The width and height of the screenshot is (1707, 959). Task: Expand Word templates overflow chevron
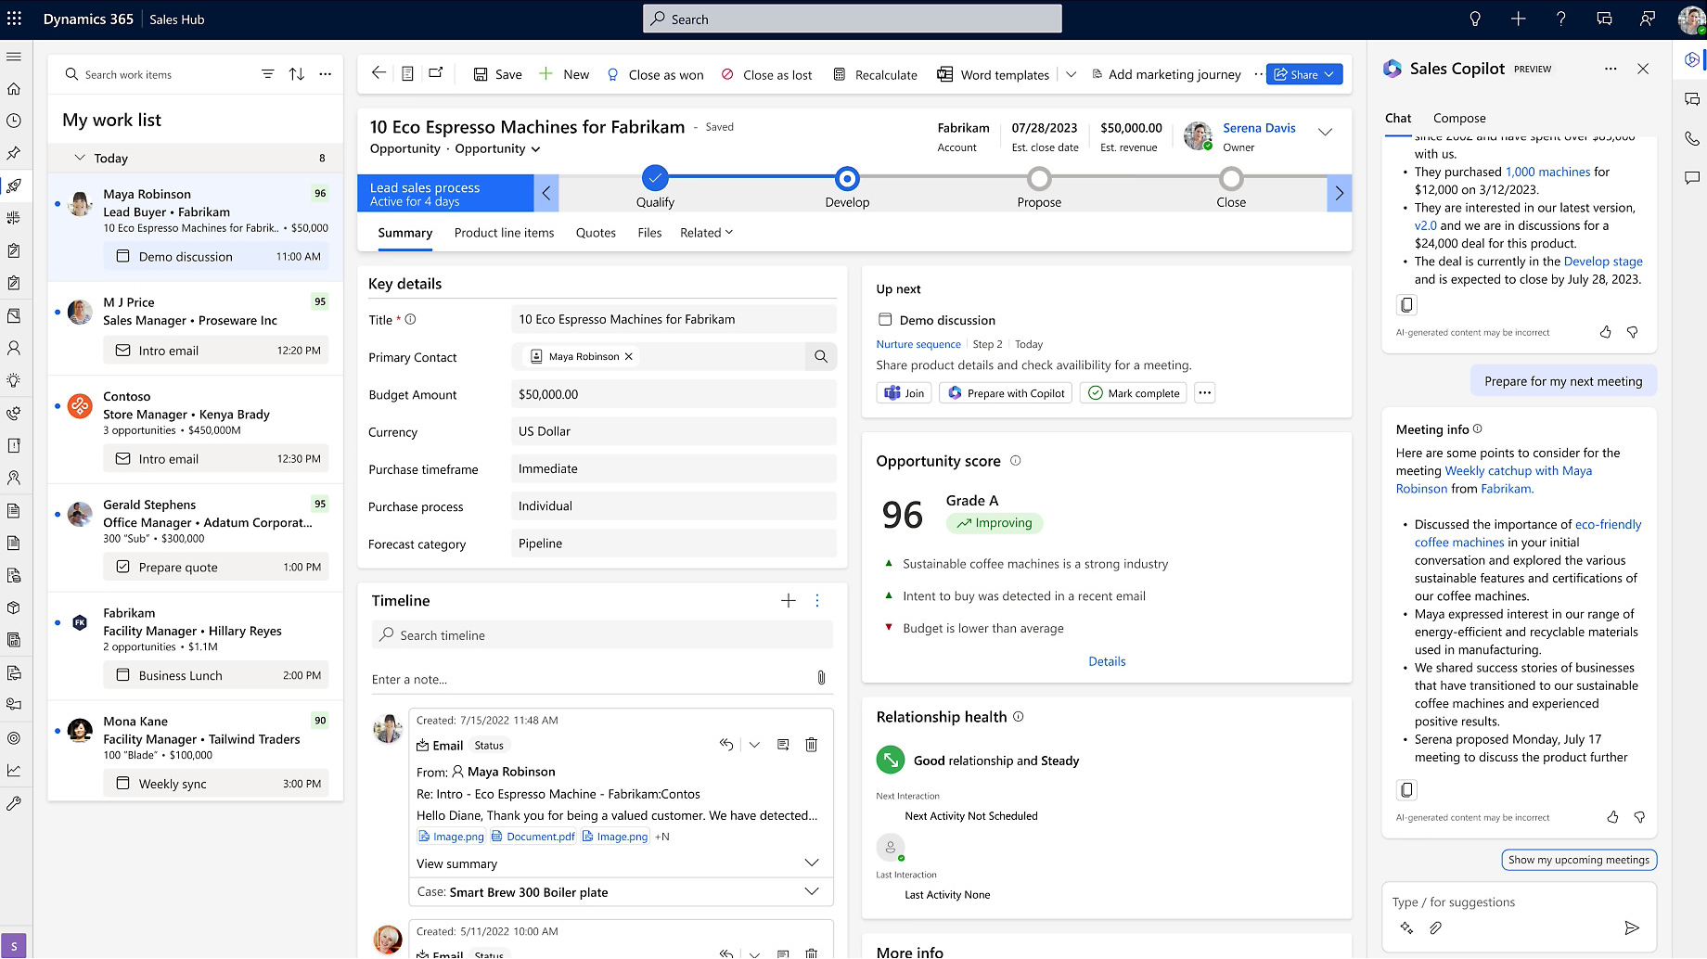[1071, 74]
